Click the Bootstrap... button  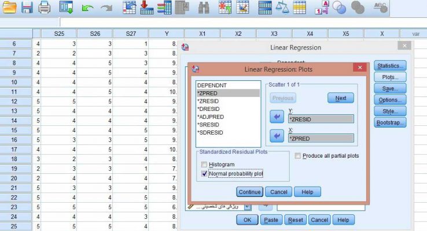point(390,122)
